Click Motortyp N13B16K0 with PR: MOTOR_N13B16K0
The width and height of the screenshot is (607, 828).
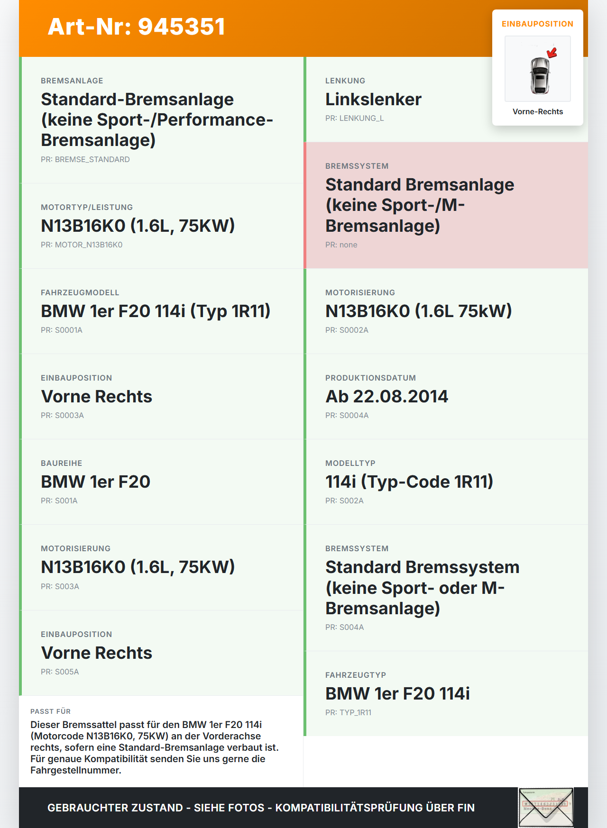pos(138,226)
